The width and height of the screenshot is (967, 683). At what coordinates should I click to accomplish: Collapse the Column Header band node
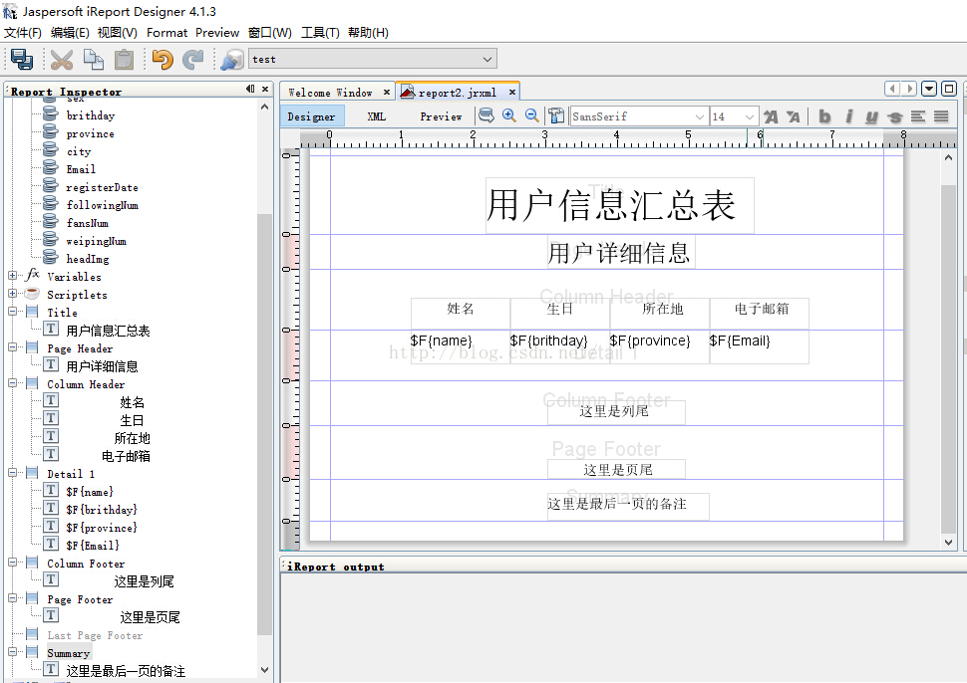click(12, 382)
